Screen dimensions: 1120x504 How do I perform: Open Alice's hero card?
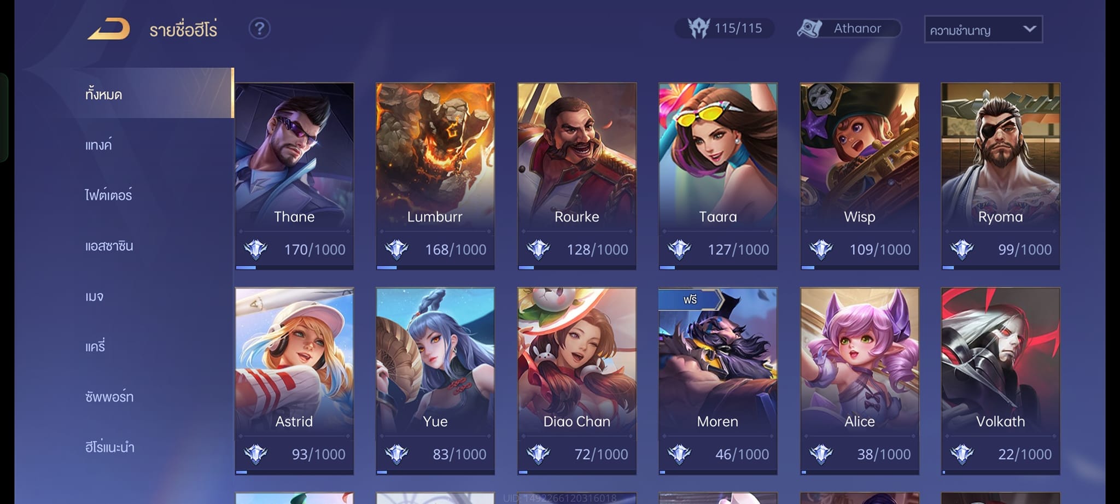click(859, 381)
